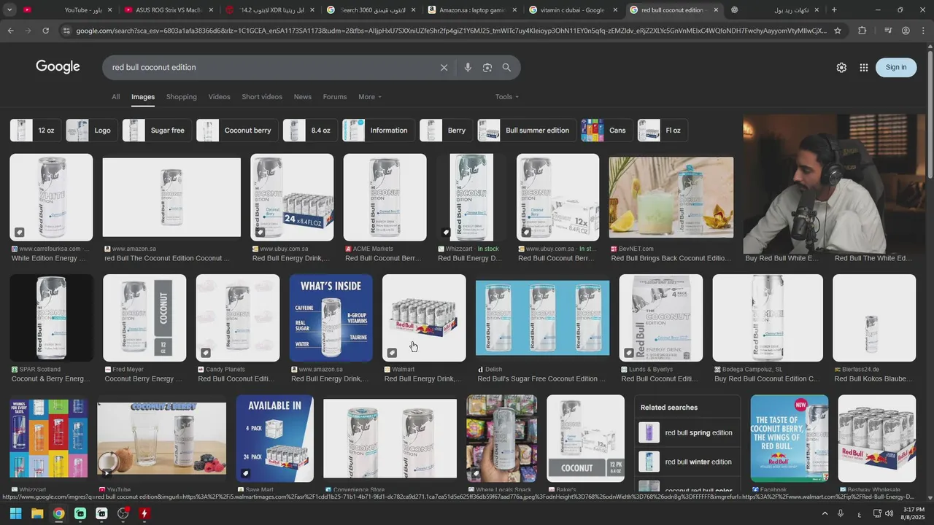This screenshot has height=525, width=934.
Task: Bookmark this page star icon
Action: tap(838, 31)
